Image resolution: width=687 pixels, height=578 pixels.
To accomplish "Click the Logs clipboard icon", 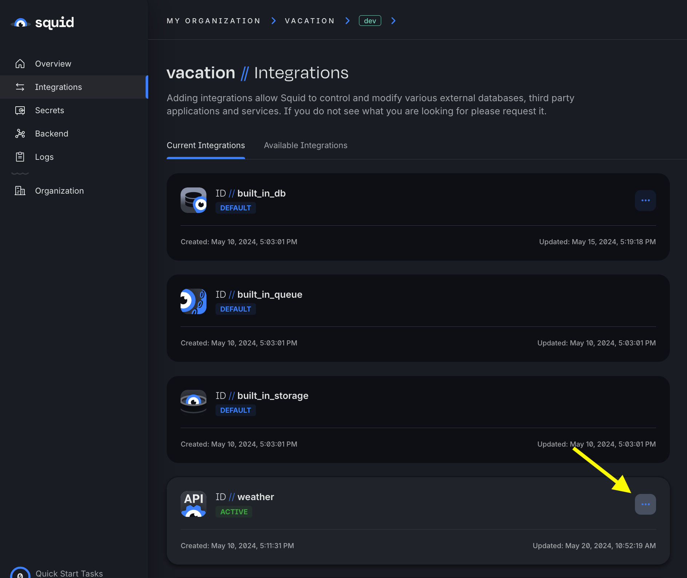I will coord(20,157).
